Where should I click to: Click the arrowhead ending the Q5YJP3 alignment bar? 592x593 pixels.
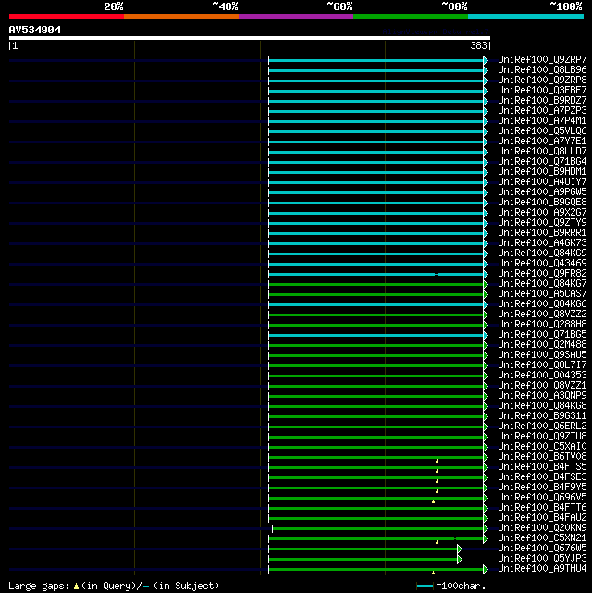click(x=460, y=559)
